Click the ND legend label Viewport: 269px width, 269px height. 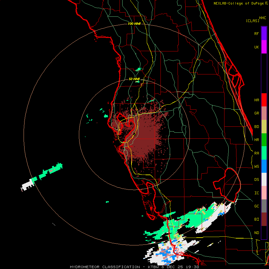click(x=257, y=233)
